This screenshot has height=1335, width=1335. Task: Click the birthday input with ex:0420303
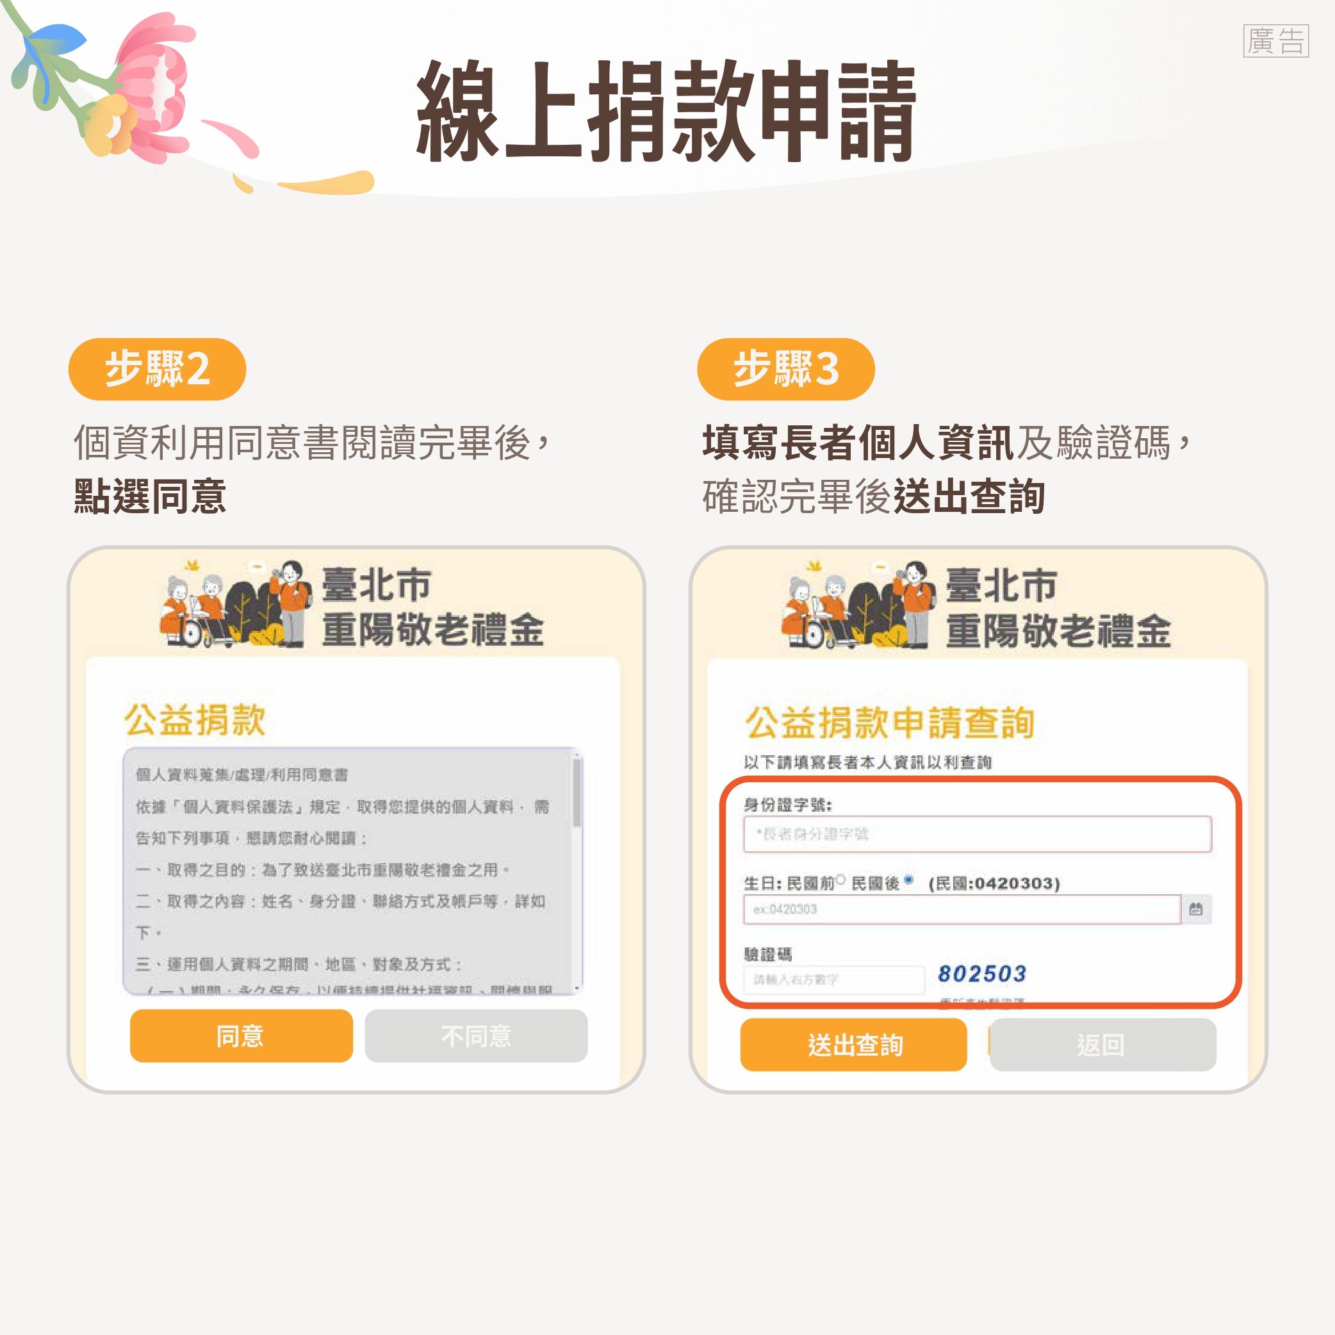click(x=962, y=910)
